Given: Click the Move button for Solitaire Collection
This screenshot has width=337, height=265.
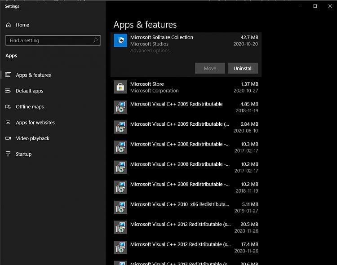Looking at the screenshot, I should (x=210, y=68).
